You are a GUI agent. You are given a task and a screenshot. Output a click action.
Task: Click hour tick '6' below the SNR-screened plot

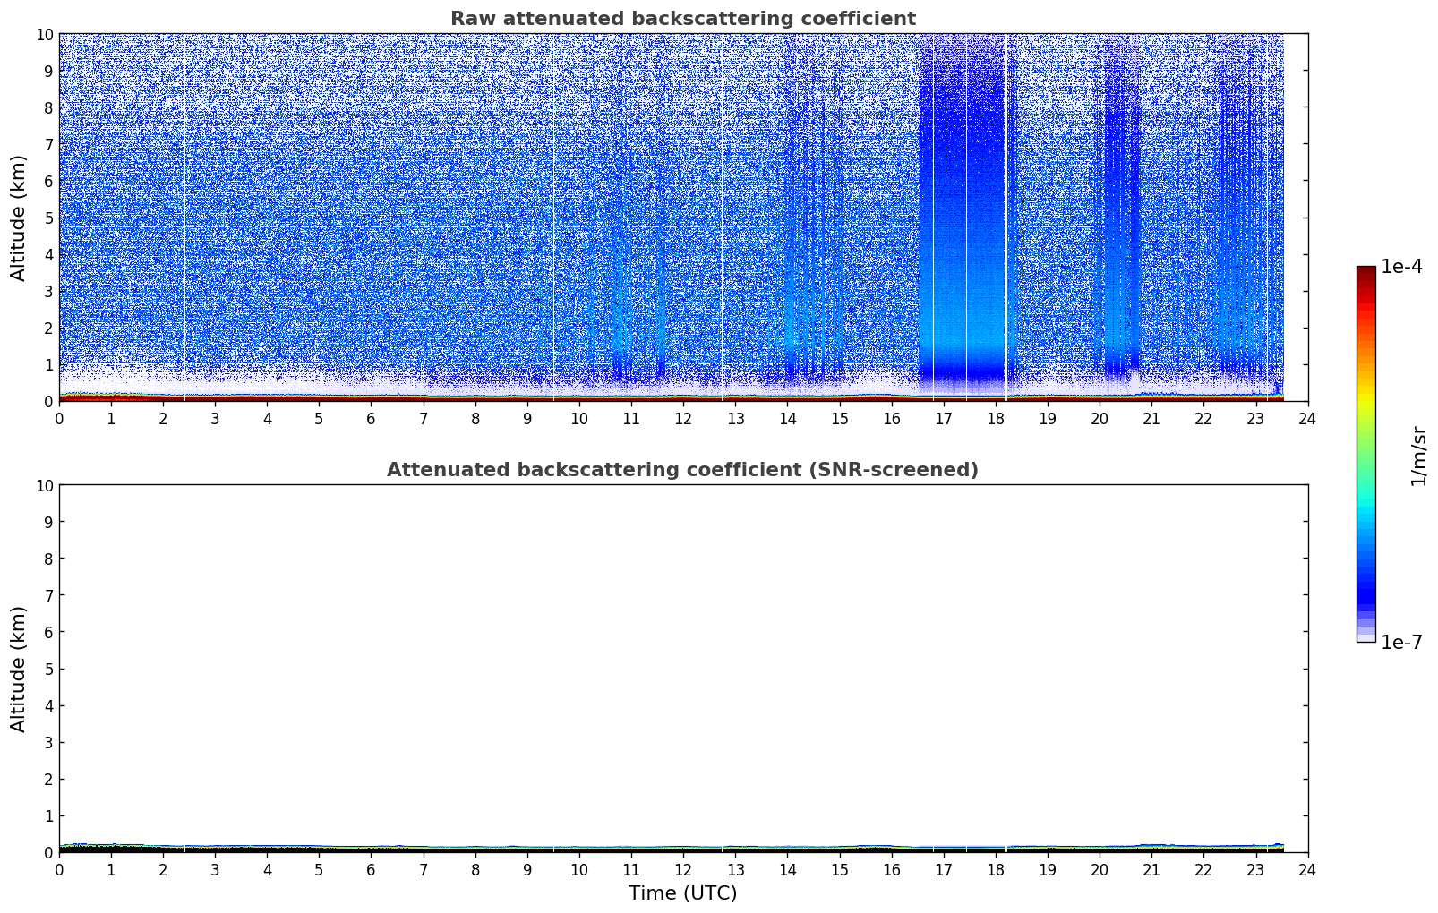coord(371,870)
